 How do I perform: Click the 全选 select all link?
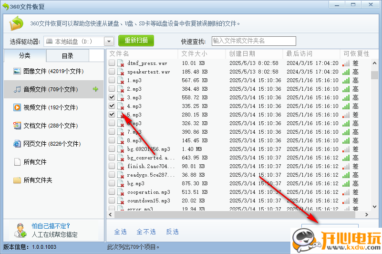(x=121, y=232)
